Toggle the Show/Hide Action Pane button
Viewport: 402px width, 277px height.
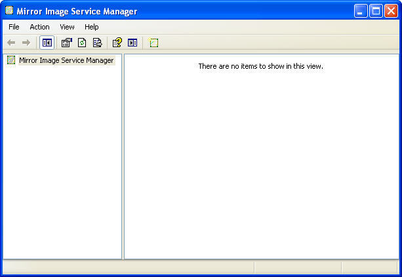pyautogui.click(x=132, y=43)
